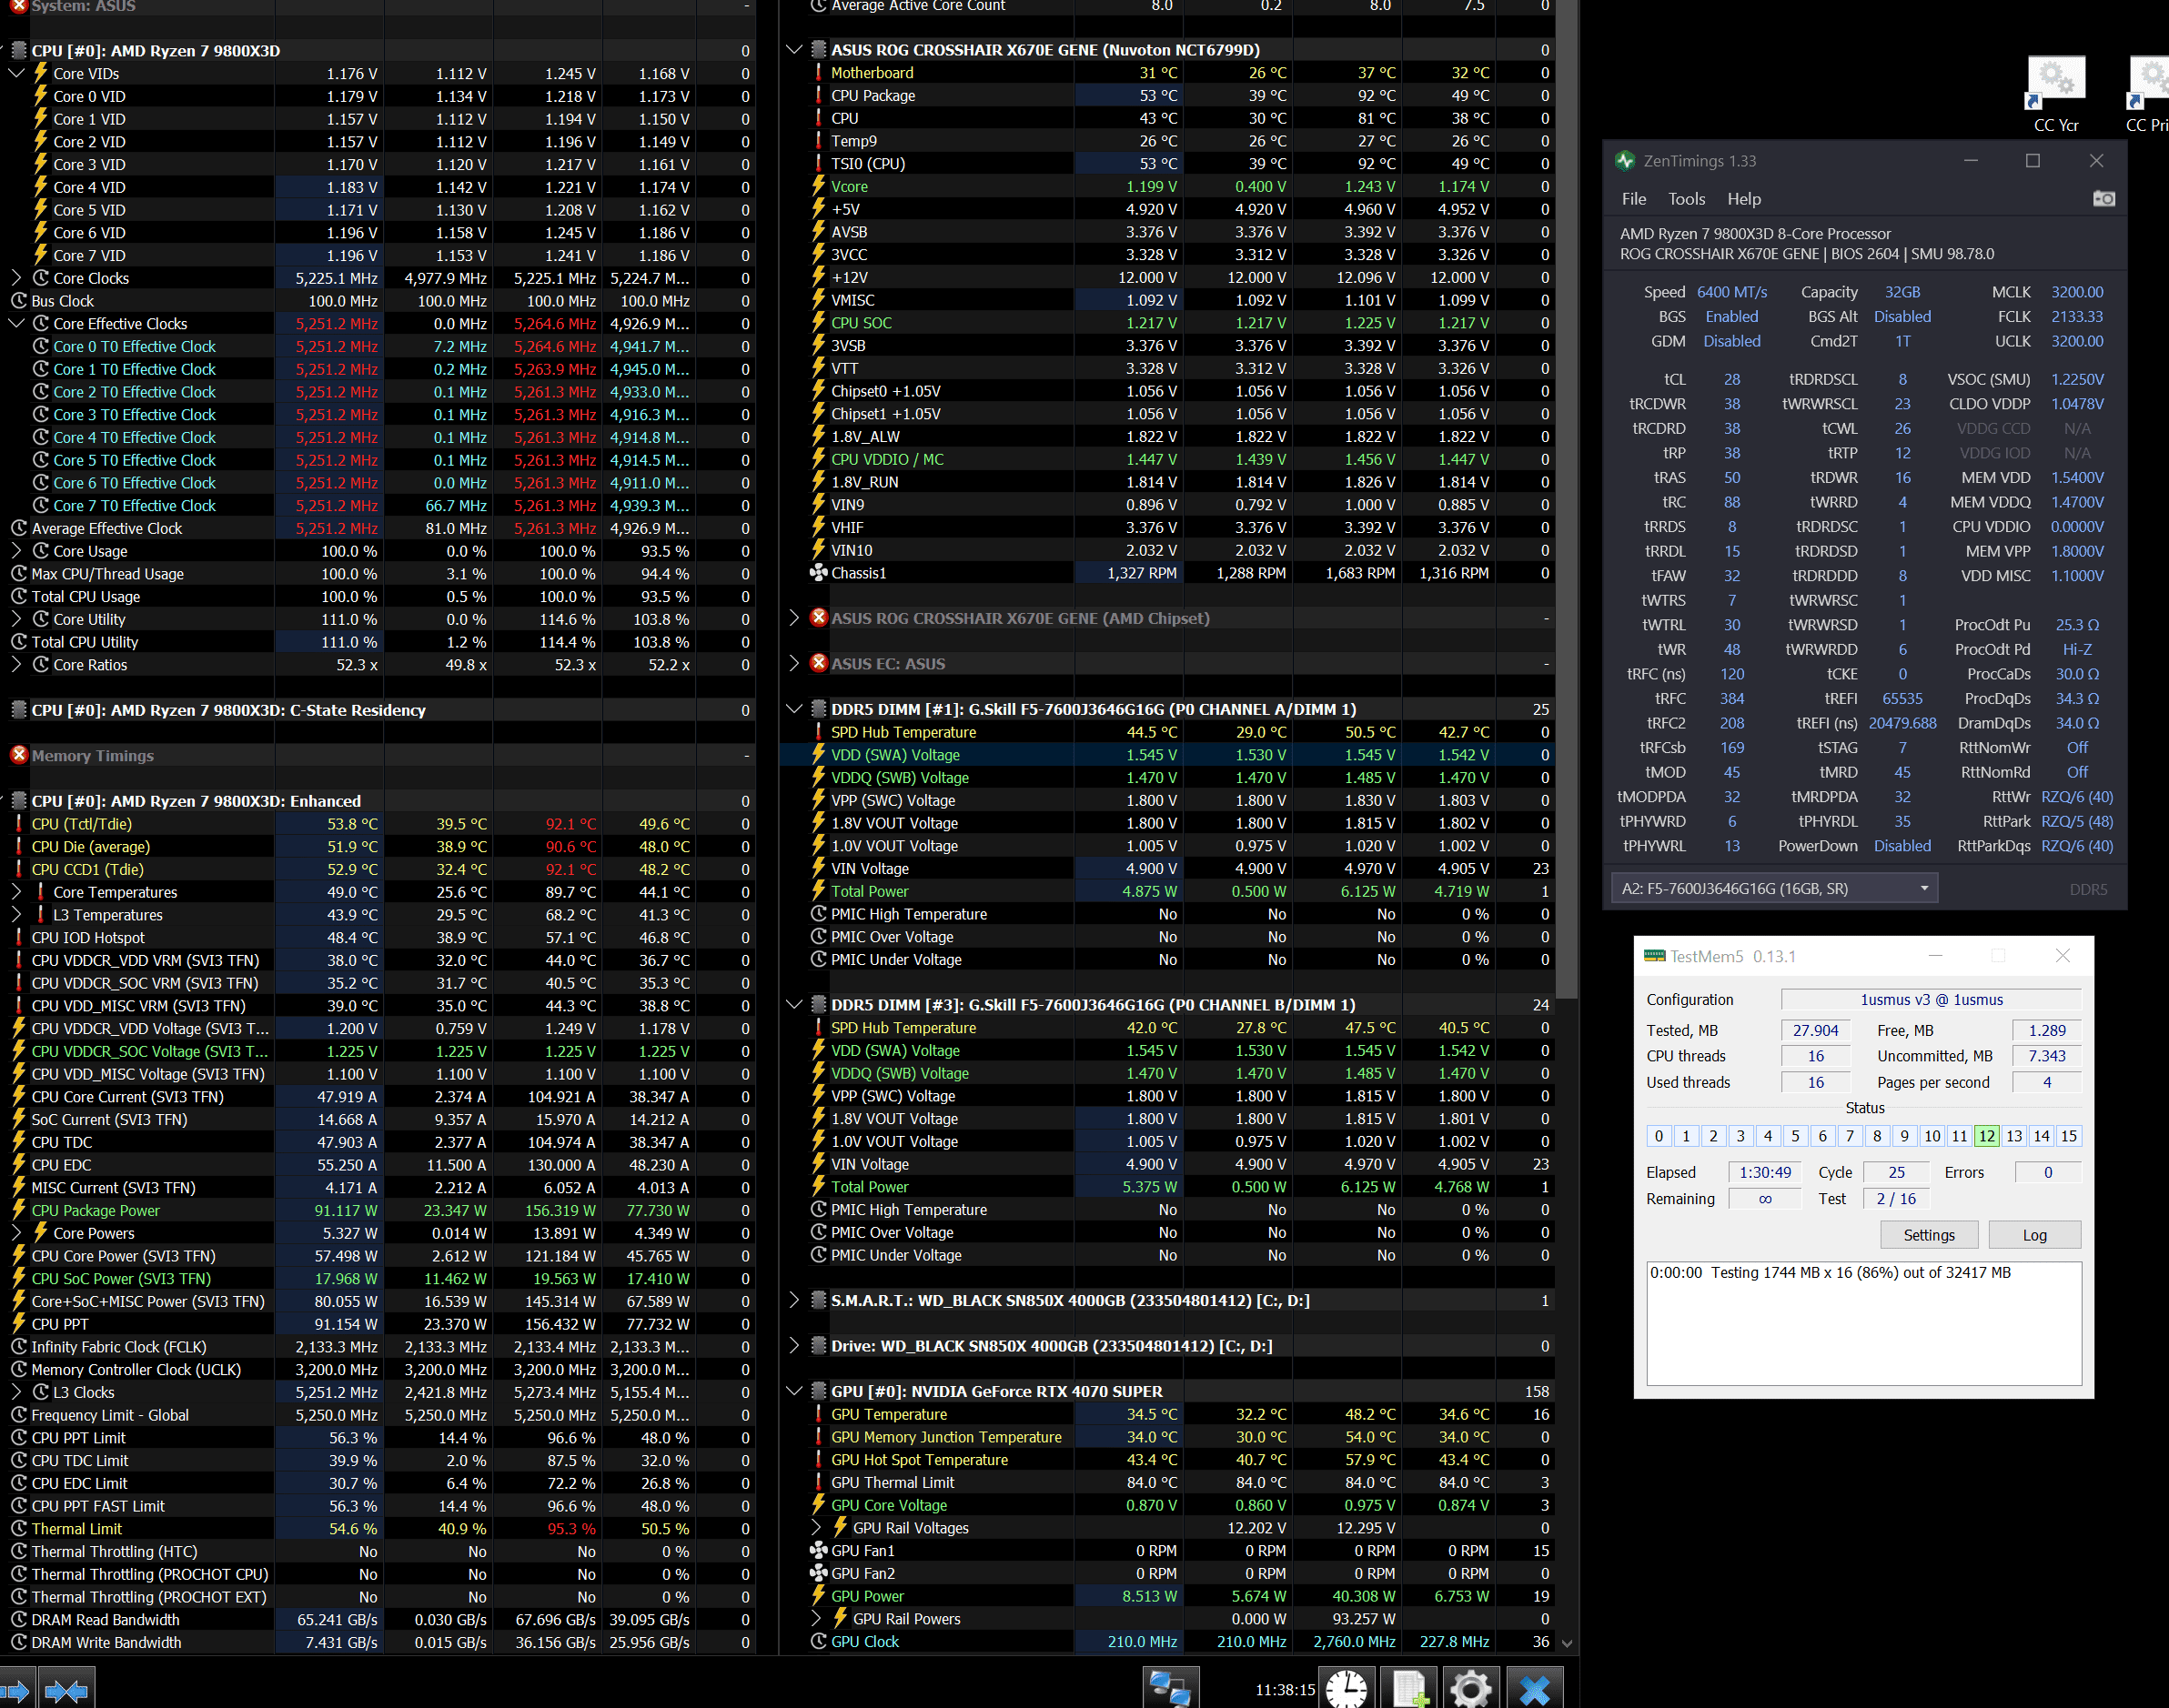
Task: Click the chip icon of CPU [#0] Ryzen 7 9800X3D header
Action: [18, 50]
